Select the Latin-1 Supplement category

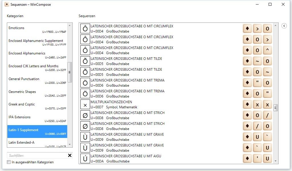pyautogui.click(x=37, y=132)
